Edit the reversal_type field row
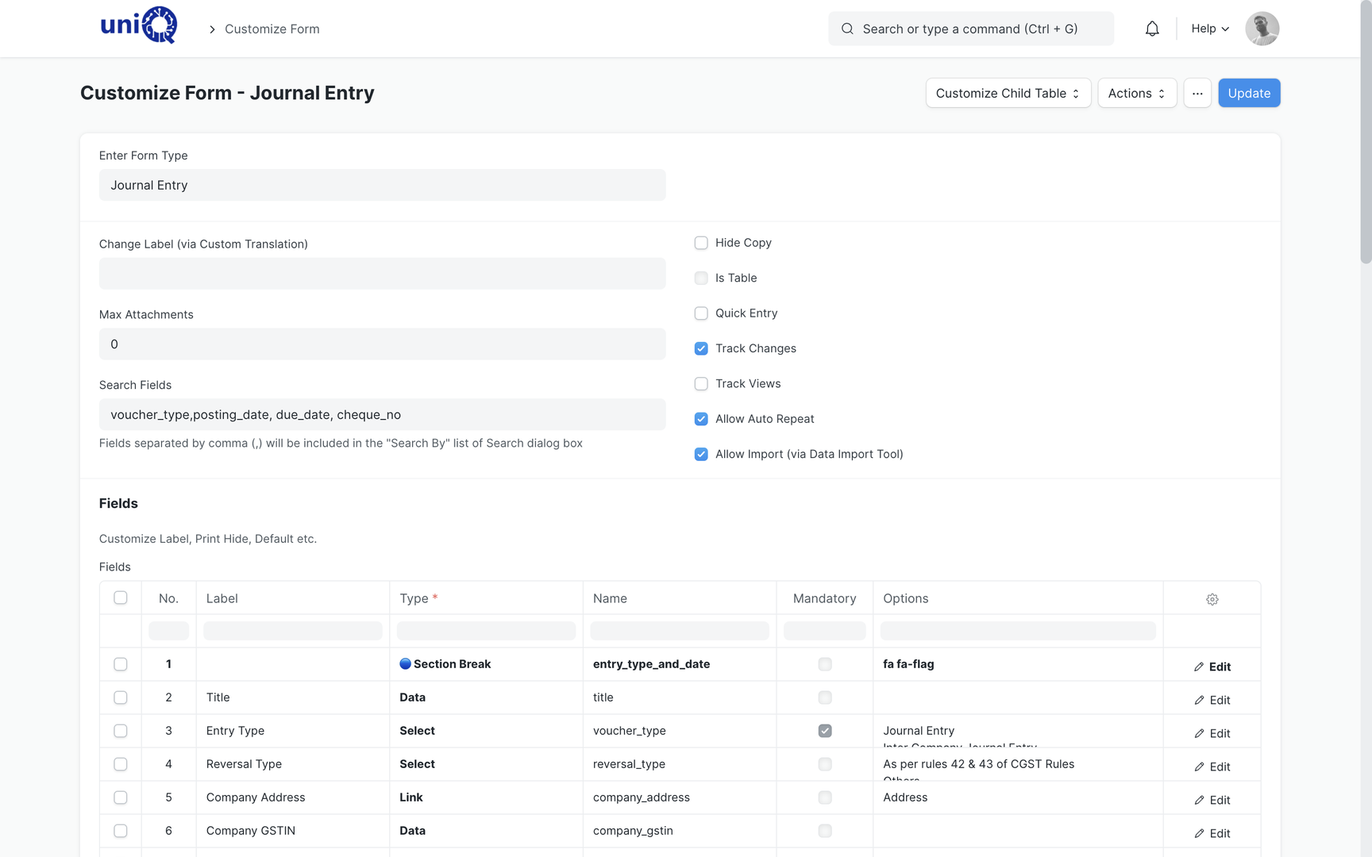 (x=1212, y=767)
